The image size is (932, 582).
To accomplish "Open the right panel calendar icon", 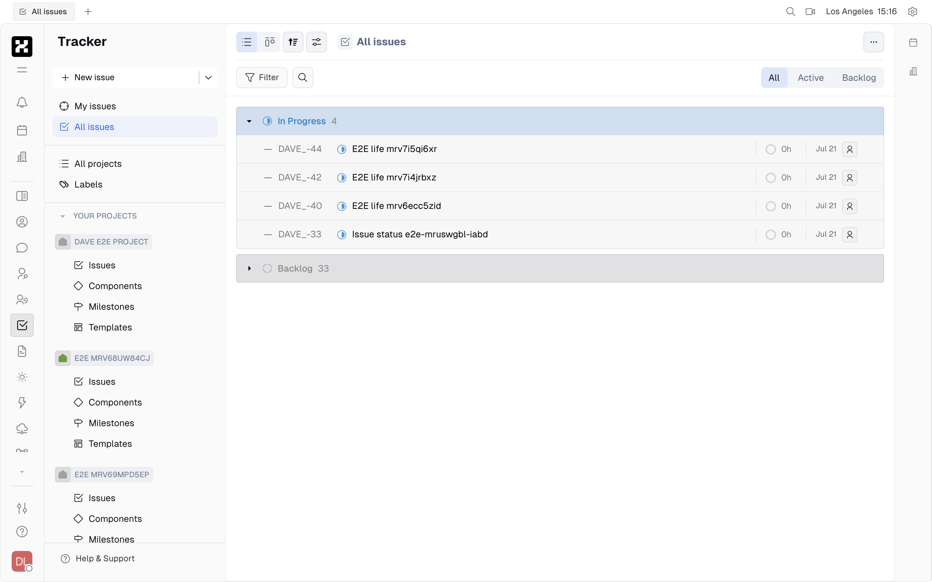I will (913, 42).
